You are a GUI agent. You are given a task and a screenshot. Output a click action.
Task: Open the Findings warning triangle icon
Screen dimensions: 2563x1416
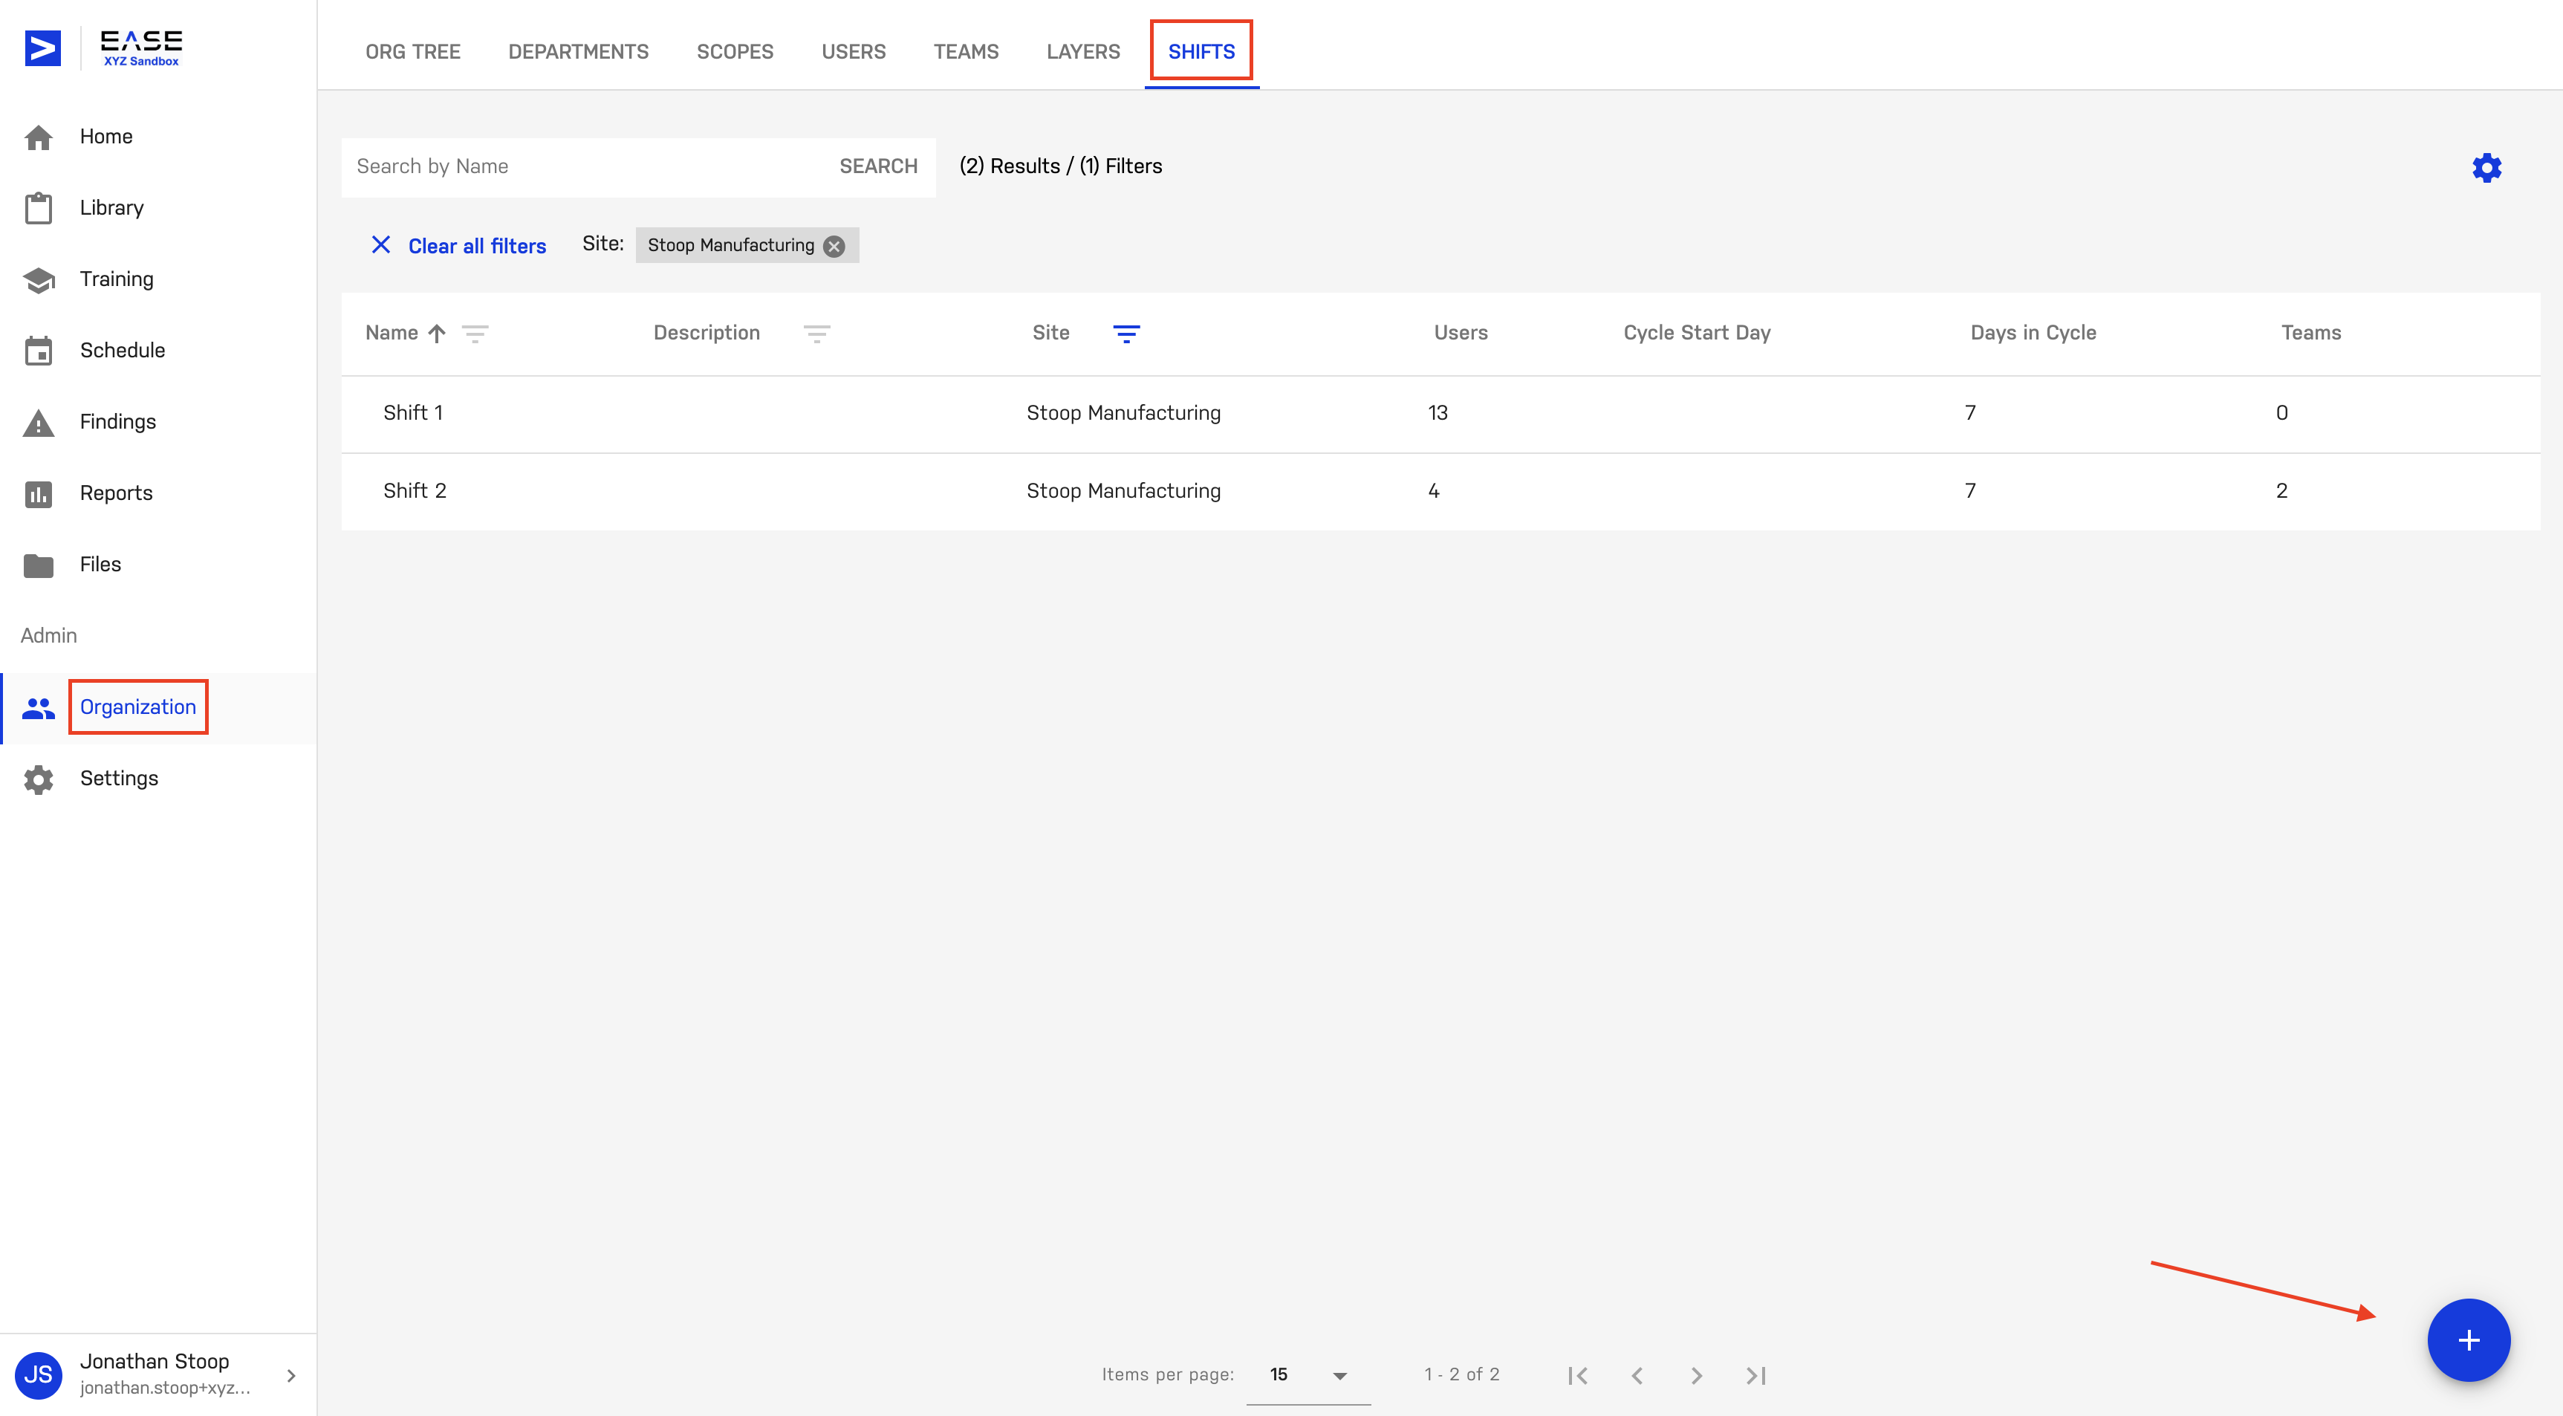coord(39,423)
